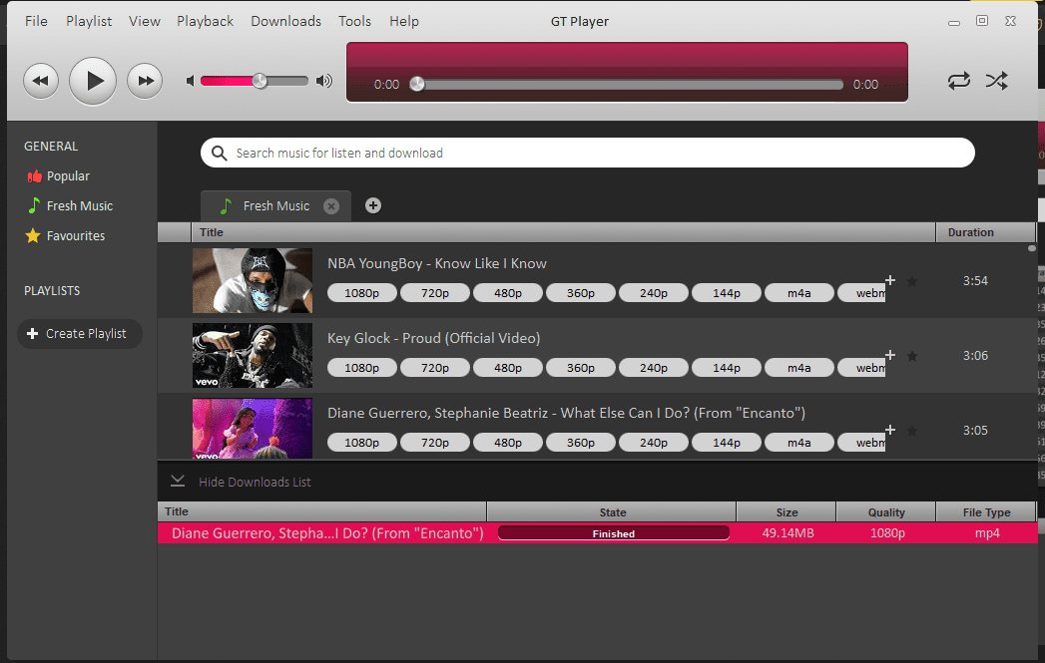Download Key Glock Proud in 480p
The image size is (1045, 663).
508,368
